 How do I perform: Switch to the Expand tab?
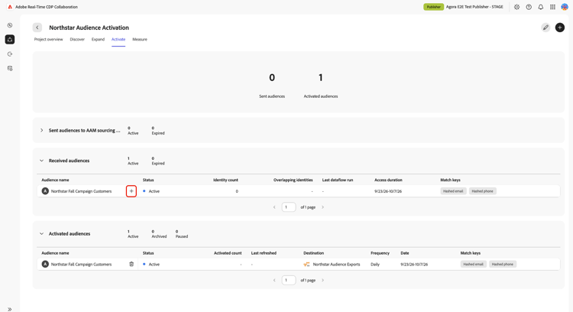point(98,39)
